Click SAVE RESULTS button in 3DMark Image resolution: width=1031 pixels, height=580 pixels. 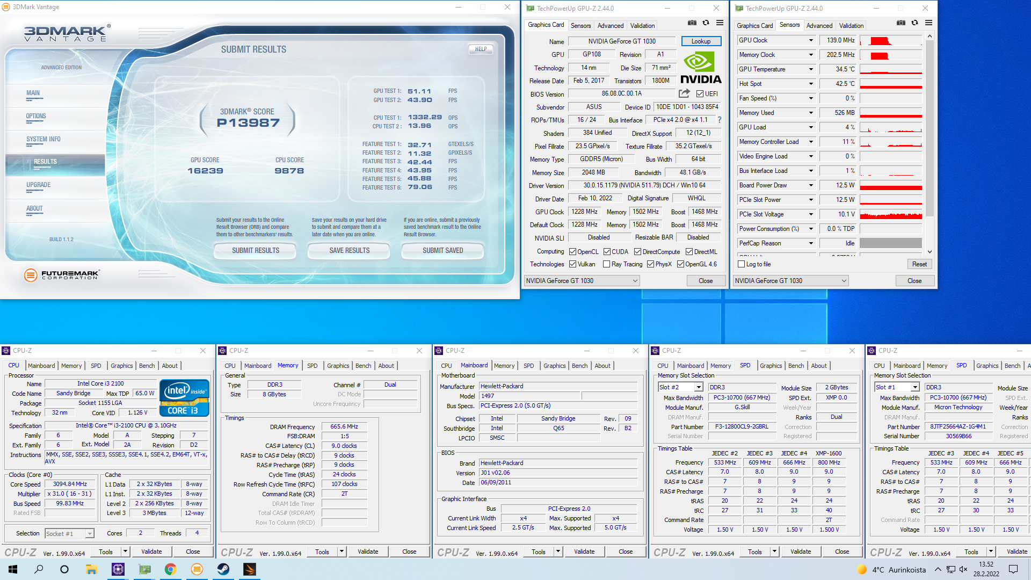(350, 251)
